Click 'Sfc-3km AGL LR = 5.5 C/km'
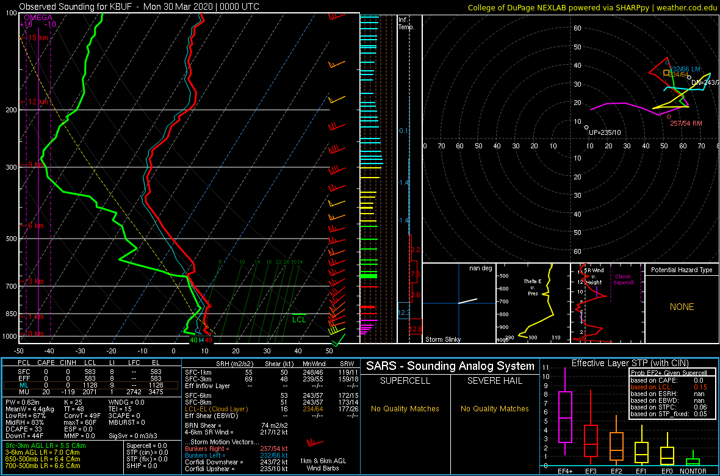Image resolution: width=720 pixels, height=476 pixels. click(x=46, y=445)
